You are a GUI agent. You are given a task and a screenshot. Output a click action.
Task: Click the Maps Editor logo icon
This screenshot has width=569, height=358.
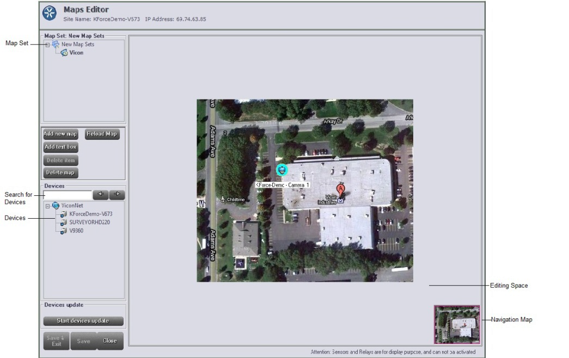point(50,14)
